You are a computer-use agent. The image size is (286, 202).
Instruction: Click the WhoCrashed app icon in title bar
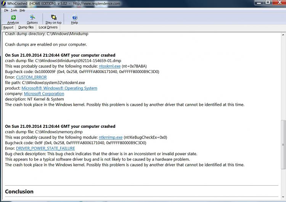click(x=3, y=3)
